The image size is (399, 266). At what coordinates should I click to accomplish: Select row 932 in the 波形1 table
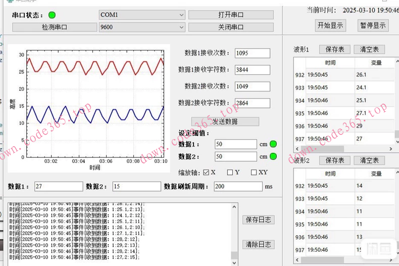point(345,75)
